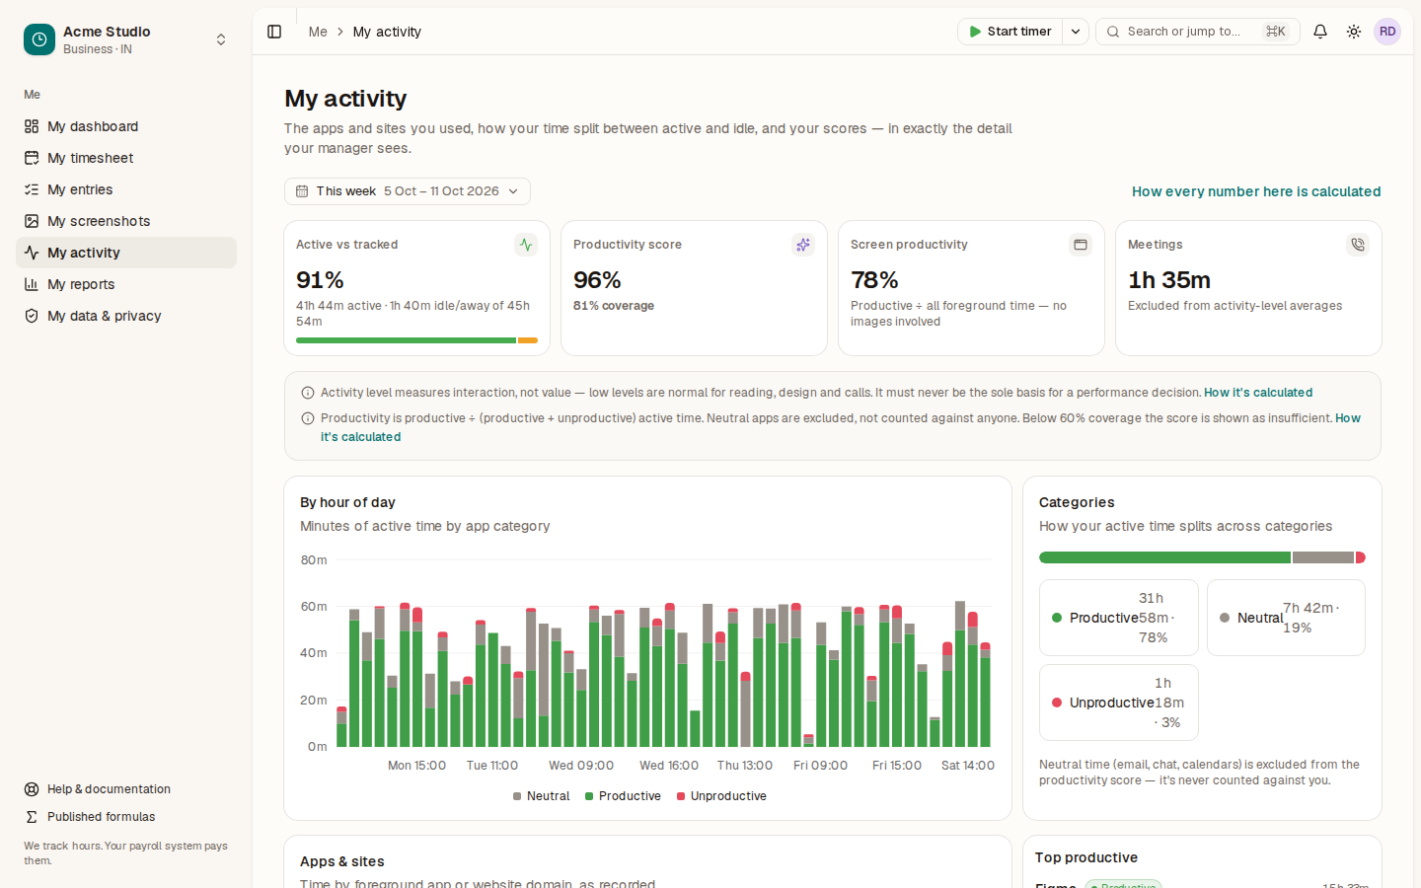Image resolution: width=1421 pixels, height=888 pixels.
Task: Click the Categories split color bar
Action: coord(1202,557)
